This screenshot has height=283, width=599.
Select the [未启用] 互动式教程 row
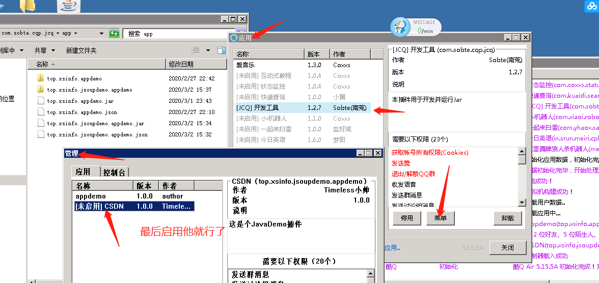pyautogui.click(x=302, y=76)
